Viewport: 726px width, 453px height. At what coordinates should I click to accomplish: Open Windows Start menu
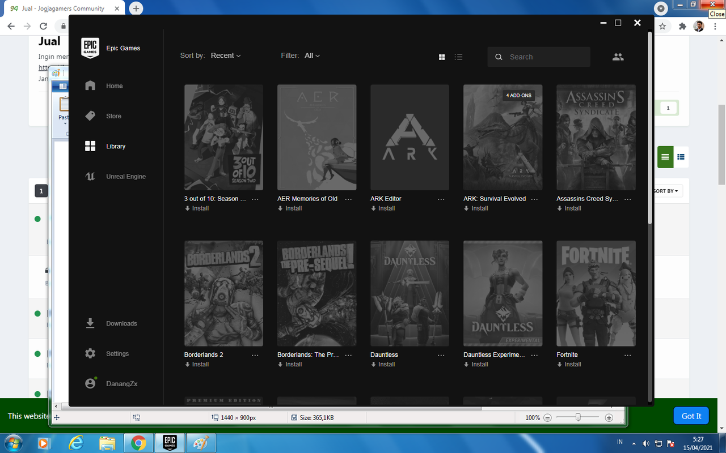click(12, 442)
